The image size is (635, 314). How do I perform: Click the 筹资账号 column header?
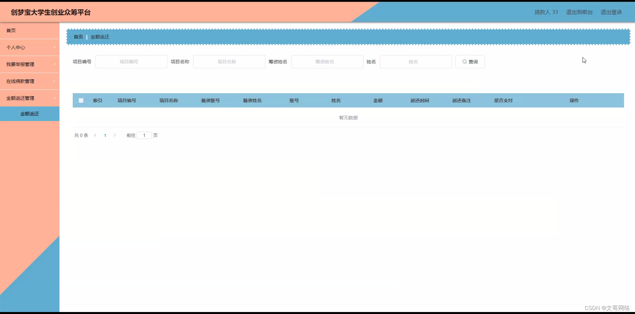(x=210, y=100)
